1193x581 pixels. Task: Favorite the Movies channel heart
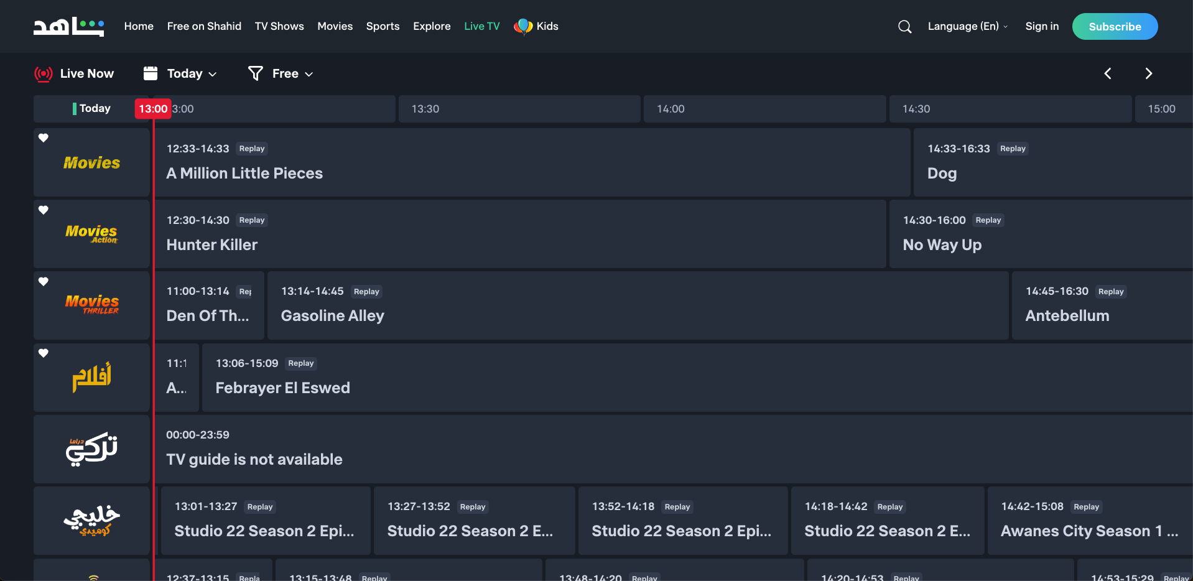tap(43, 138)
